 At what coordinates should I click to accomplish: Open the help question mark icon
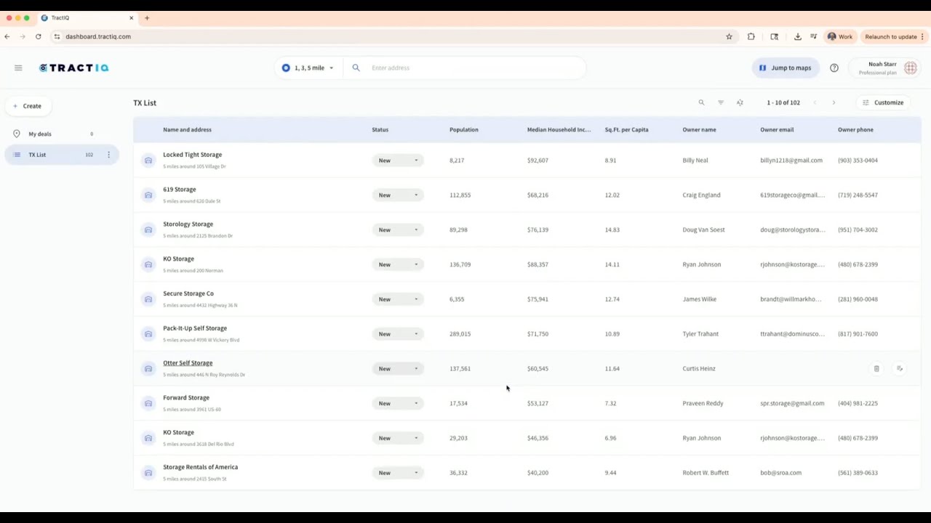(834, 68)
